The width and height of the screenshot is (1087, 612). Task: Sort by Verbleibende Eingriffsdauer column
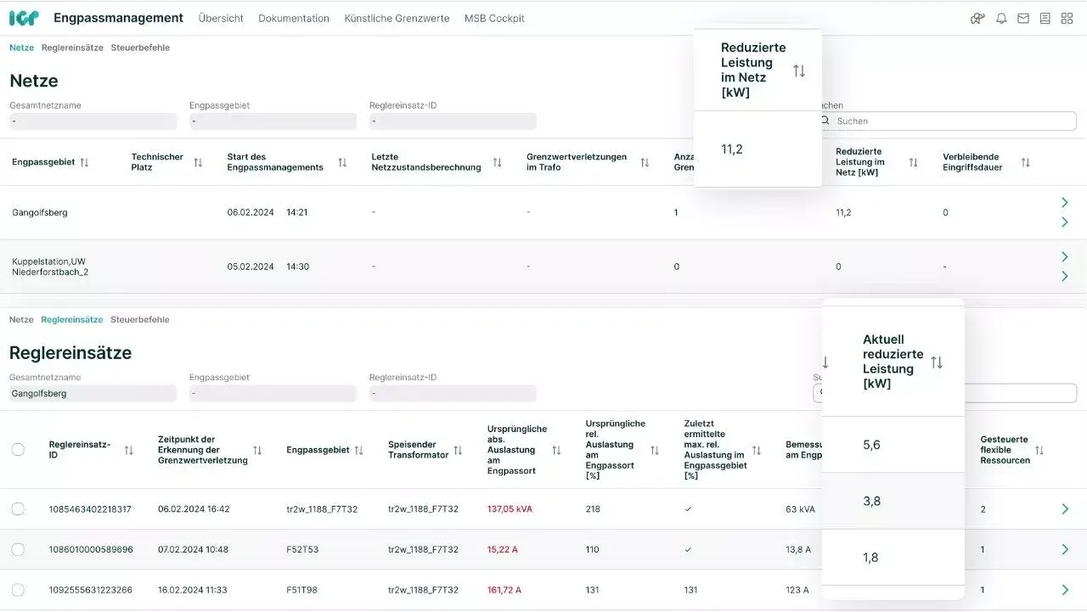pyautogui.click(x=1026, y=162)
